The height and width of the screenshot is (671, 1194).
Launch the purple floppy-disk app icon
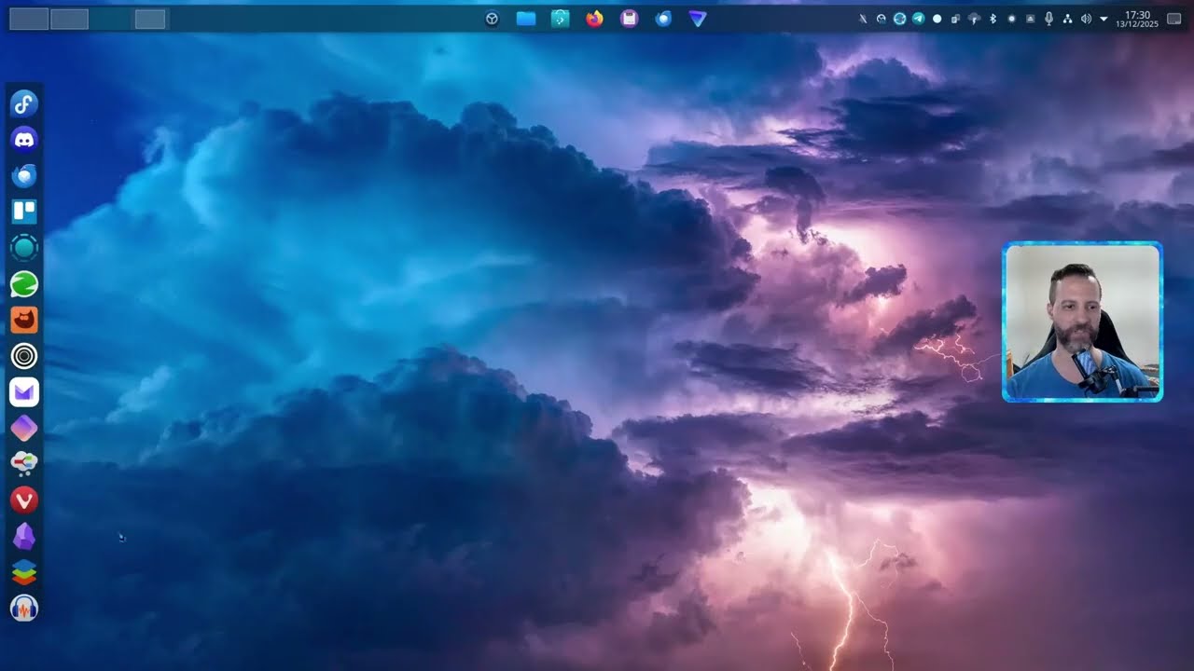point(629,19)
